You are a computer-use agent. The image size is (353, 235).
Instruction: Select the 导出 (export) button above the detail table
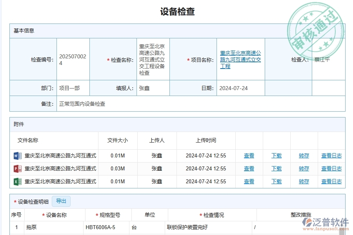[x=61, y=201]
